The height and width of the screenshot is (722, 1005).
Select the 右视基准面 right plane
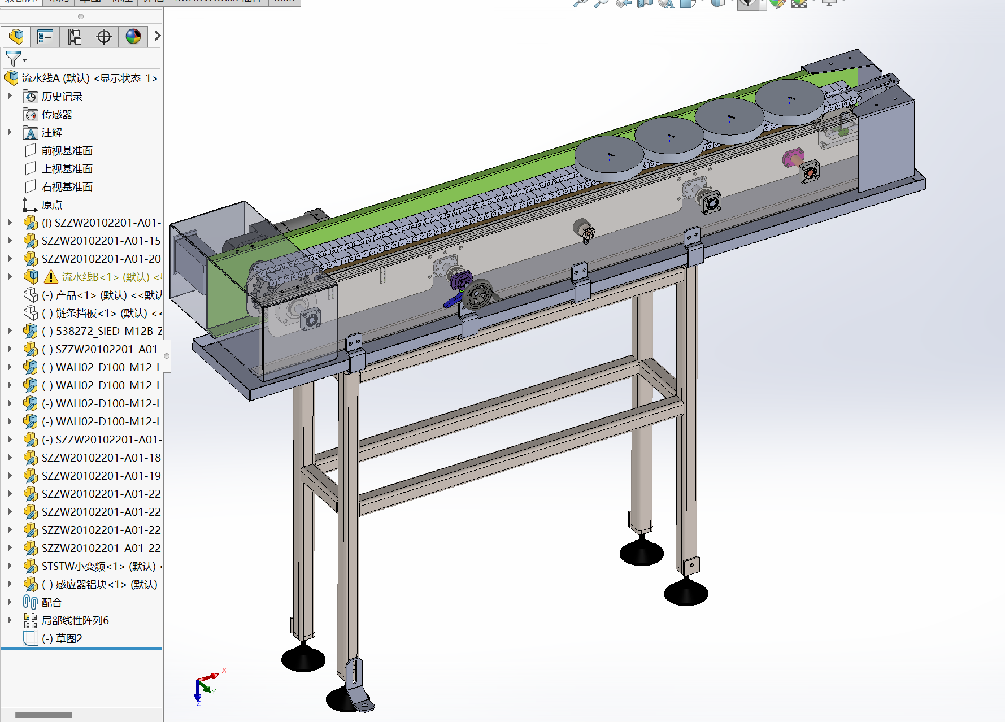tap(67, 187)
